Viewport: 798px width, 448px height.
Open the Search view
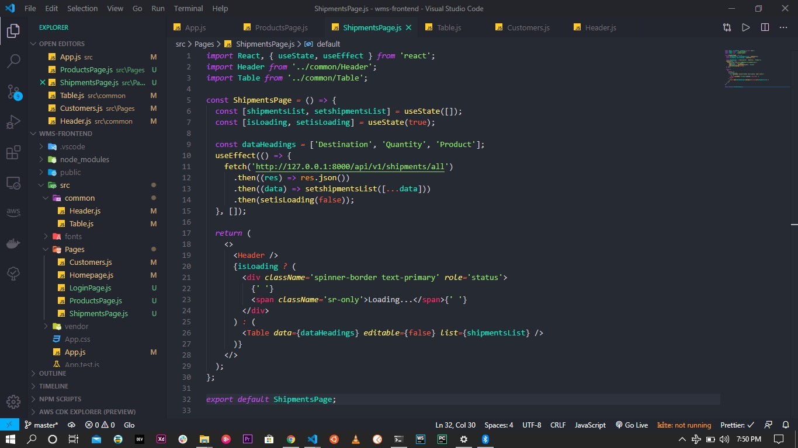(13, 60)
